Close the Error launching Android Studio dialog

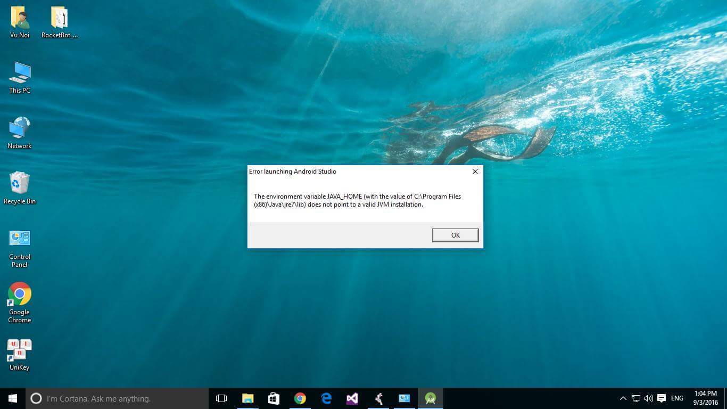[x=475, y=171]
